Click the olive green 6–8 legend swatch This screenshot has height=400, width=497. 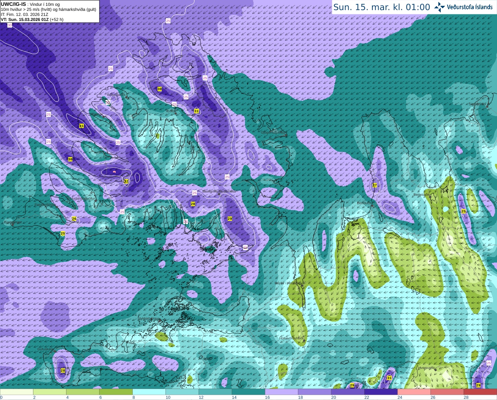tap(116, 392)
